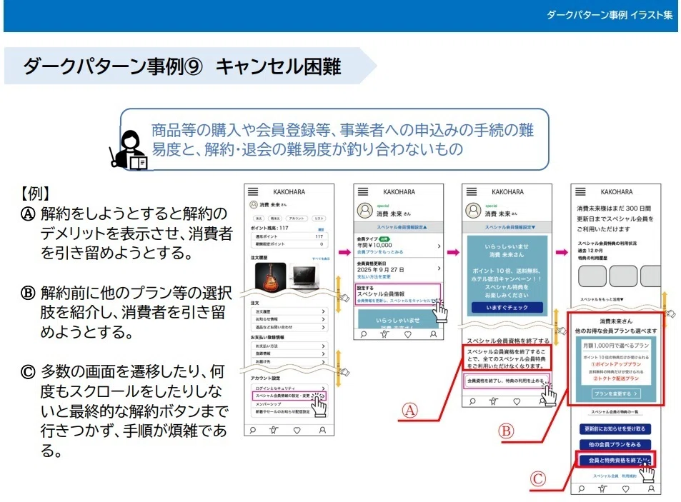
Task: Tap heart icon below the 他の会員プランをみる button
Action: pos(625,488)
